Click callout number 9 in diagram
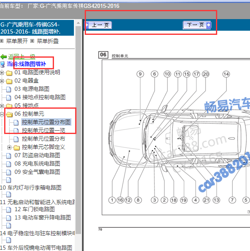Screen dimensions: 250x251 tap(140, 74)
